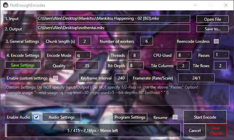Minimize the NotEnoughEncodes window
Screen dimensions: 234x140
click(x=196, y=5)
